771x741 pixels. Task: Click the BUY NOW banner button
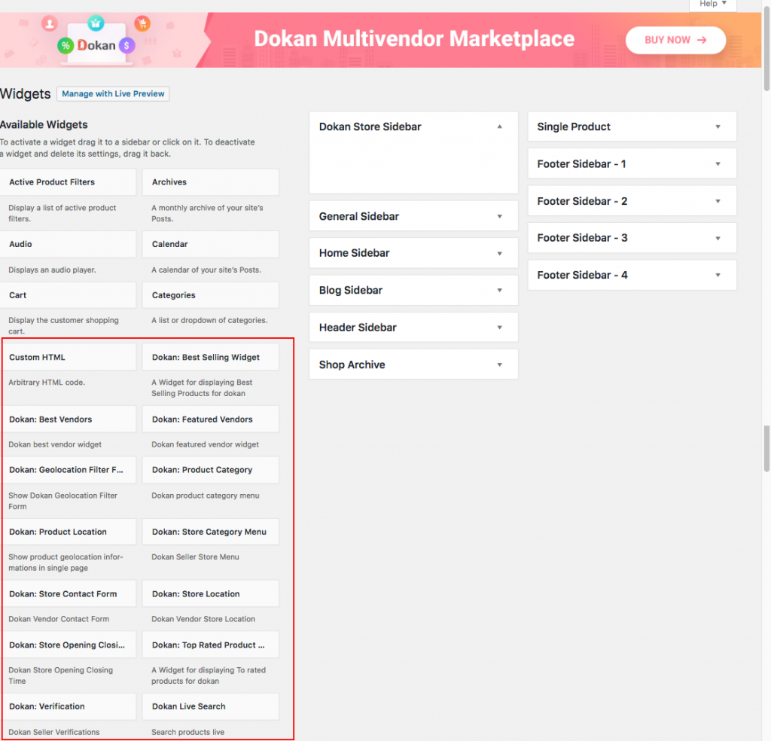pyautogui.click(x=675, y=40)
